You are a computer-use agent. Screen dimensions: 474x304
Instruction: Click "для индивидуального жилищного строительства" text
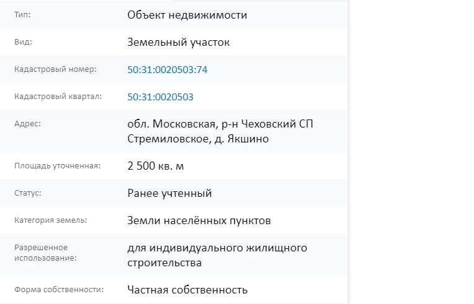pyautogui.click(x=217, y=255)
